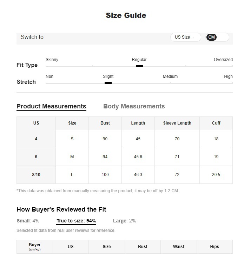Click the Buyer (cm/kg) column header
244x254 pixels.
(x=35, y=247)
